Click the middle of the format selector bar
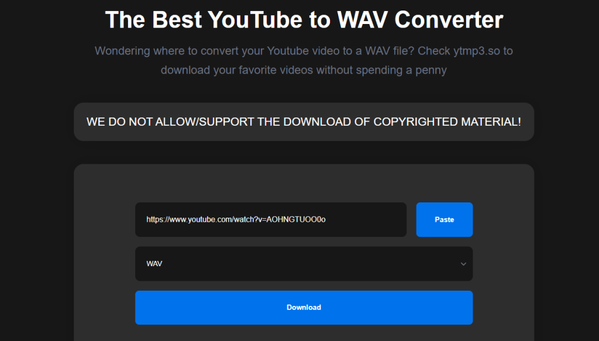This screenshot has height=341, width=599. pos(304,264)
